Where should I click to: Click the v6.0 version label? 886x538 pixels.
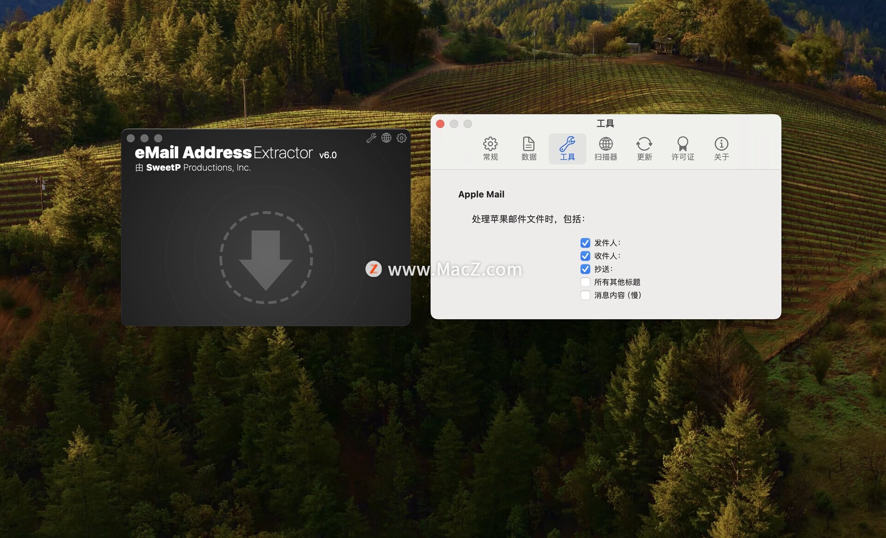coord(328,155)
